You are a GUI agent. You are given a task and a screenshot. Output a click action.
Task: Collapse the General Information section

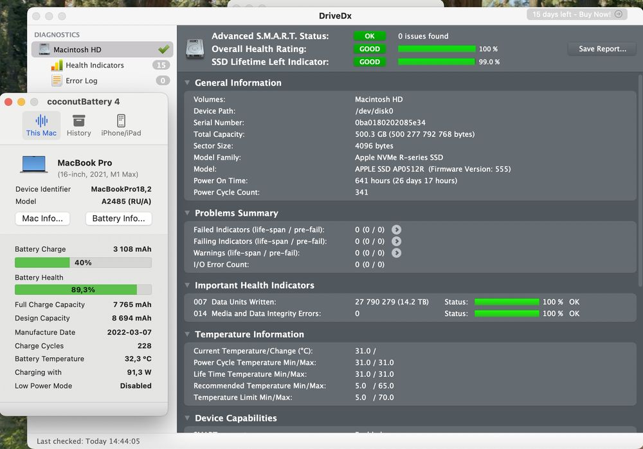[x=187, y=83]
